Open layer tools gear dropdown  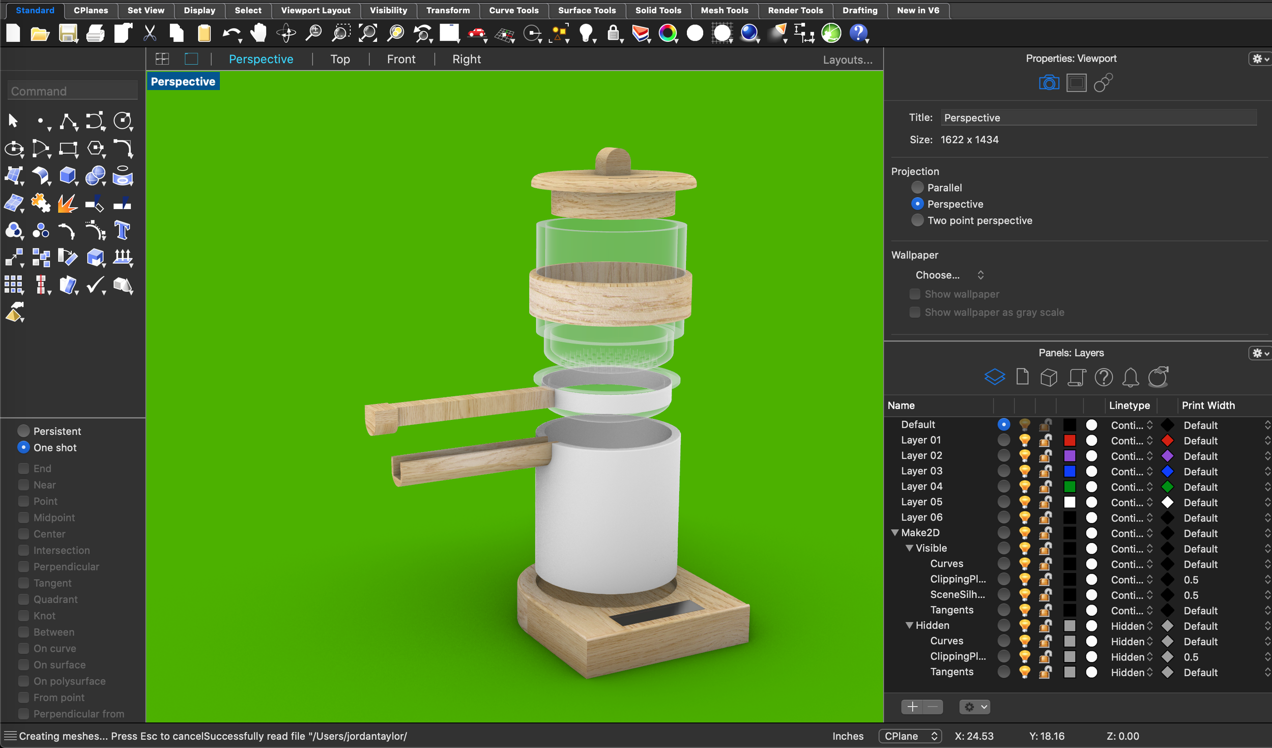click(x=974, y=707)
